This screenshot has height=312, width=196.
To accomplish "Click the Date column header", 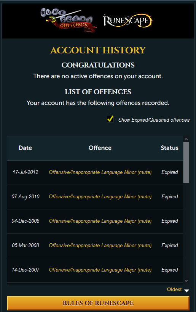I will 25,148.
